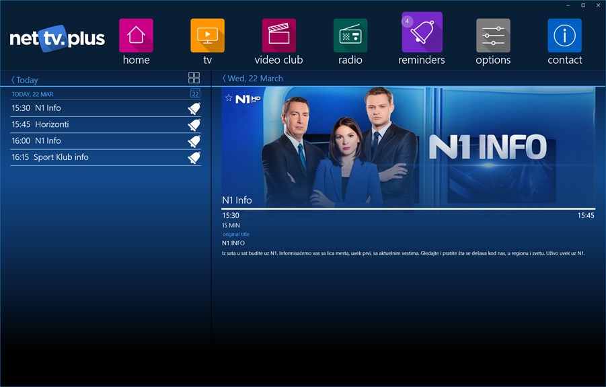Click the options menu label

coord(493,60)
